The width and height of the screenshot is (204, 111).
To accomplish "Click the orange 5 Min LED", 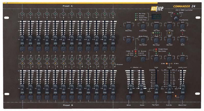I will coord(167,64).
